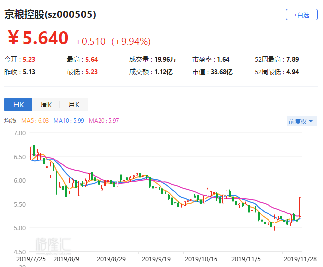Click the 2019/8/29 date axis label
Image resolution: width=323 pixels, height=267 pixels.
point(111,259)
